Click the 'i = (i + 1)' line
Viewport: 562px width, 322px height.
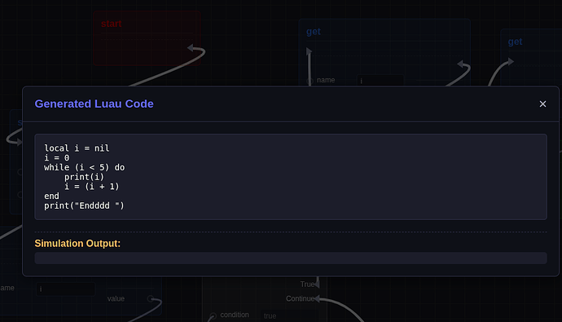[x=92, y=187]
